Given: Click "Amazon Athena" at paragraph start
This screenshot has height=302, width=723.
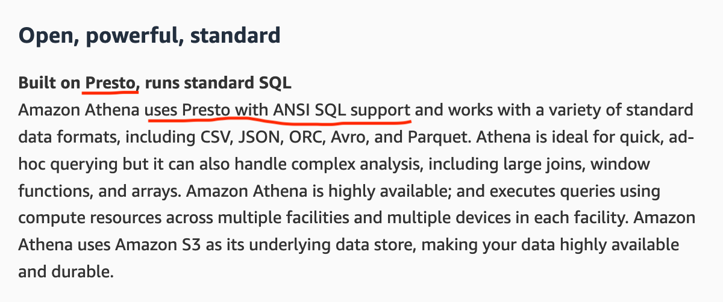Looking at the screenshot, I should pos(78,111).
